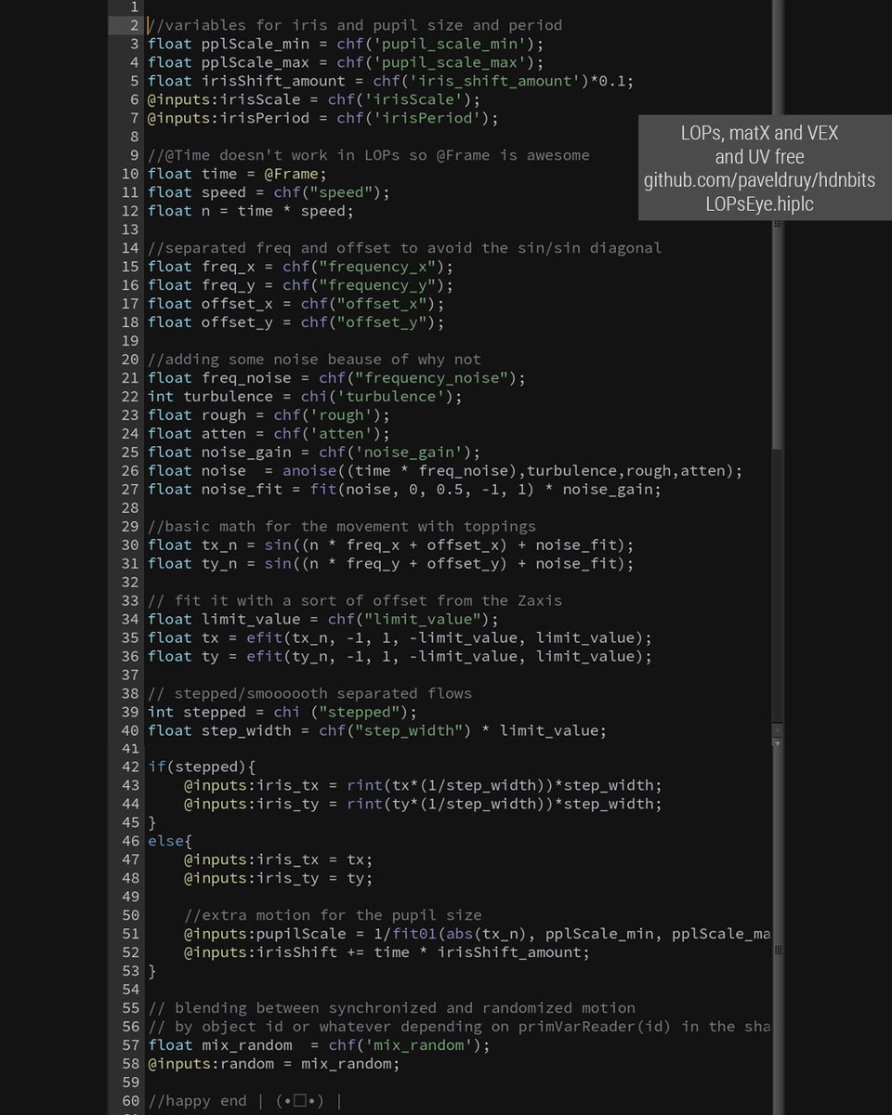The image size is (892, 1115).
Task: Click the comment about separated freq and offset
Action: tap(404, 248)
